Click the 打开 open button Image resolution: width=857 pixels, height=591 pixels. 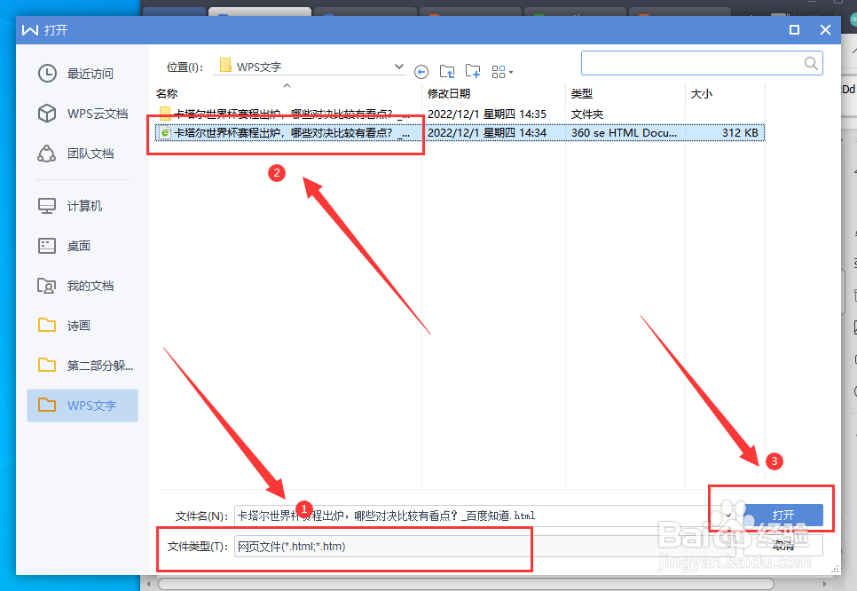[x=783, y=515]
